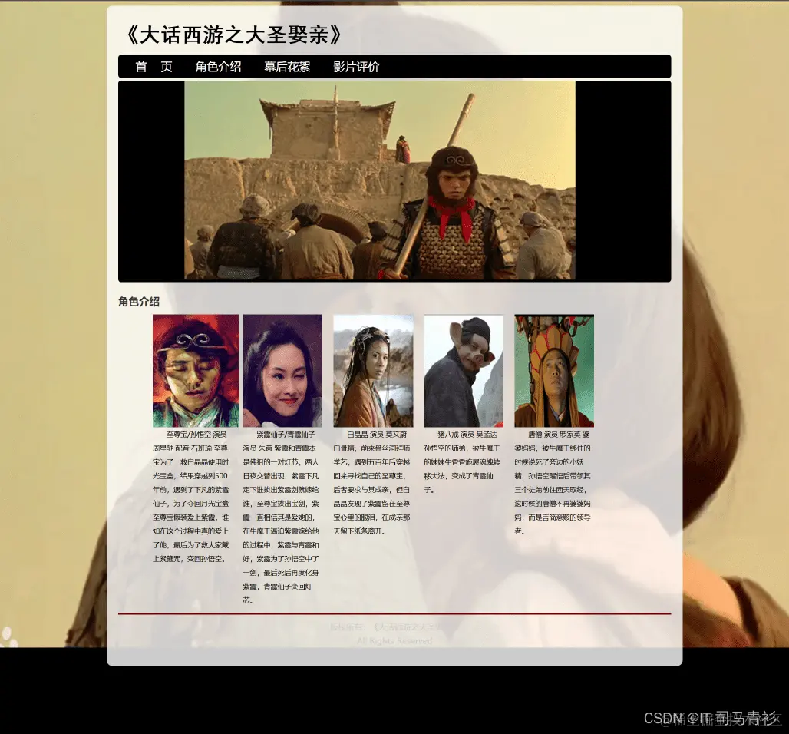Click the 角色介绍 section heading

click(139, 302)
